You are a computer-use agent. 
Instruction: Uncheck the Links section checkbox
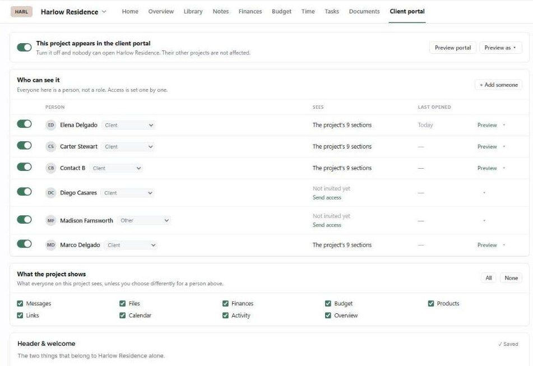coord(20,316)
